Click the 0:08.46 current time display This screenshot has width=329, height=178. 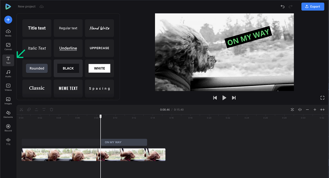[165, 110]
